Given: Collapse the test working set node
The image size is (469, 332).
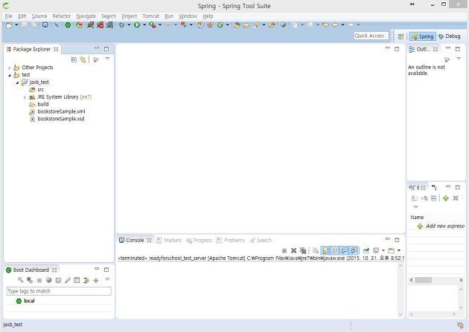Looking at the screenshot, I should tap(9, 75).
